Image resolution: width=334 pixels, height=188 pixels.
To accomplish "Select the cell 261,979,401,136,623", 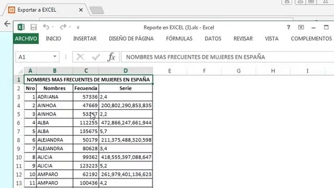I will (x=126, y=174).
